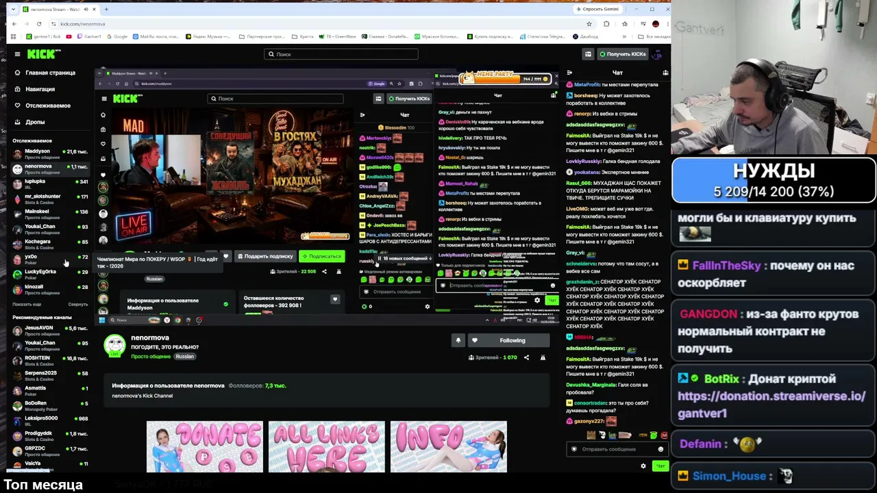Click the Спросить Gemini button
This screenshot has width=877, height=493.
(597, 10)
